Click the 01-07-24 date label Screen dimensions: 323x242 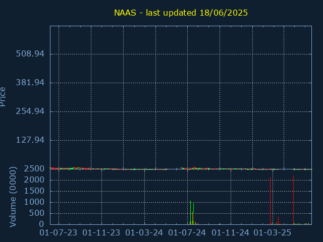[187, 233]
